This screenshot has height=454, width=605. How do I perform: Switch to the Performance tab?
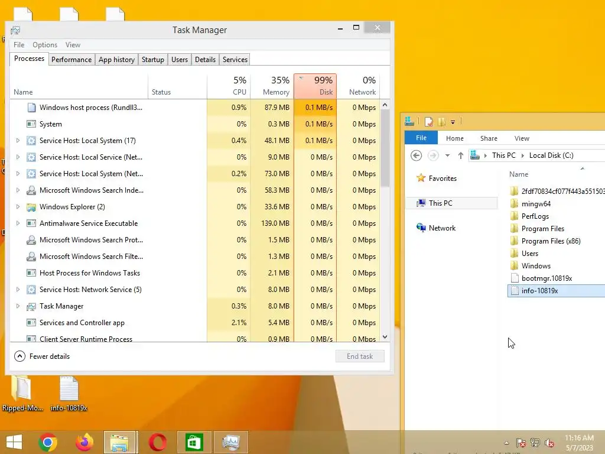[71, 60]
